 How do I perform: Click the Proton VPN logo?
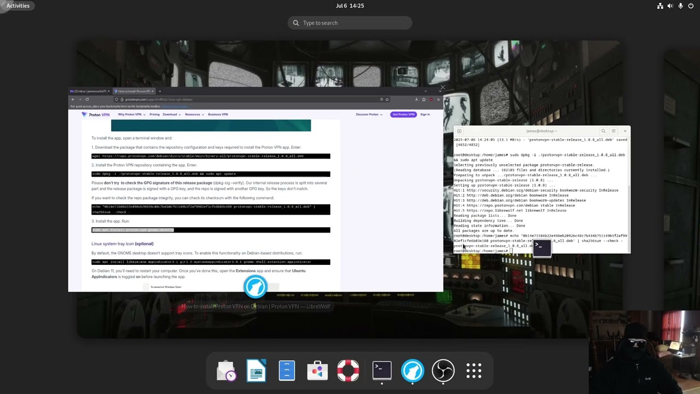coord(96,114)
